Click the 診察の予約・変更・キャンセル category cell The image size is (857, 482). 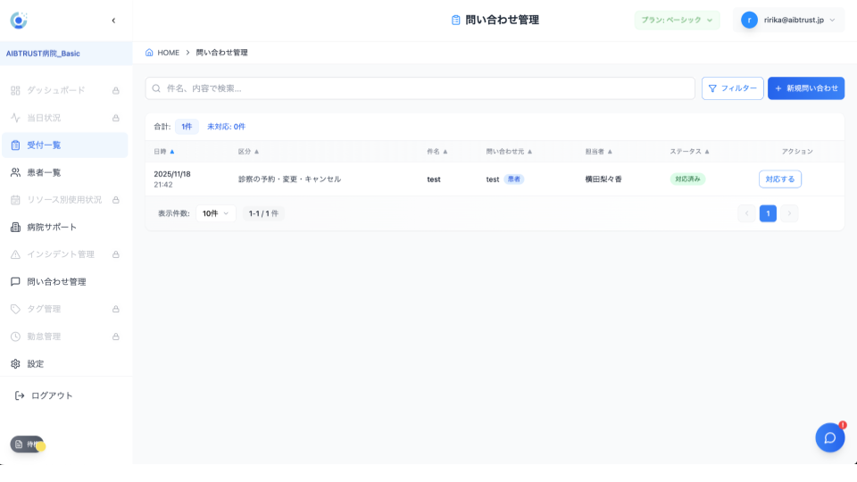(289, 179)
